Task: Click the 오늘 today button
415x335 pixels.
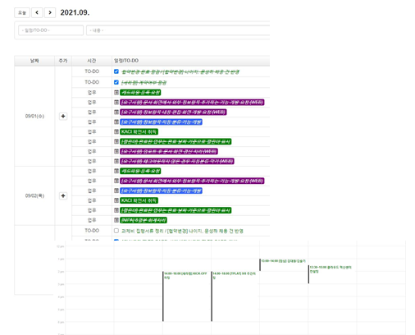Action: click(22, 12)
